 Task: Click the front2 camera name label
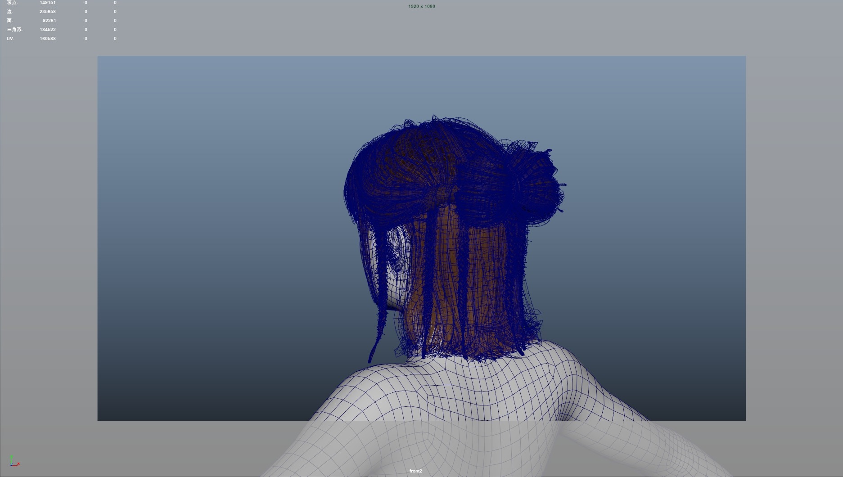coord(416,471)
